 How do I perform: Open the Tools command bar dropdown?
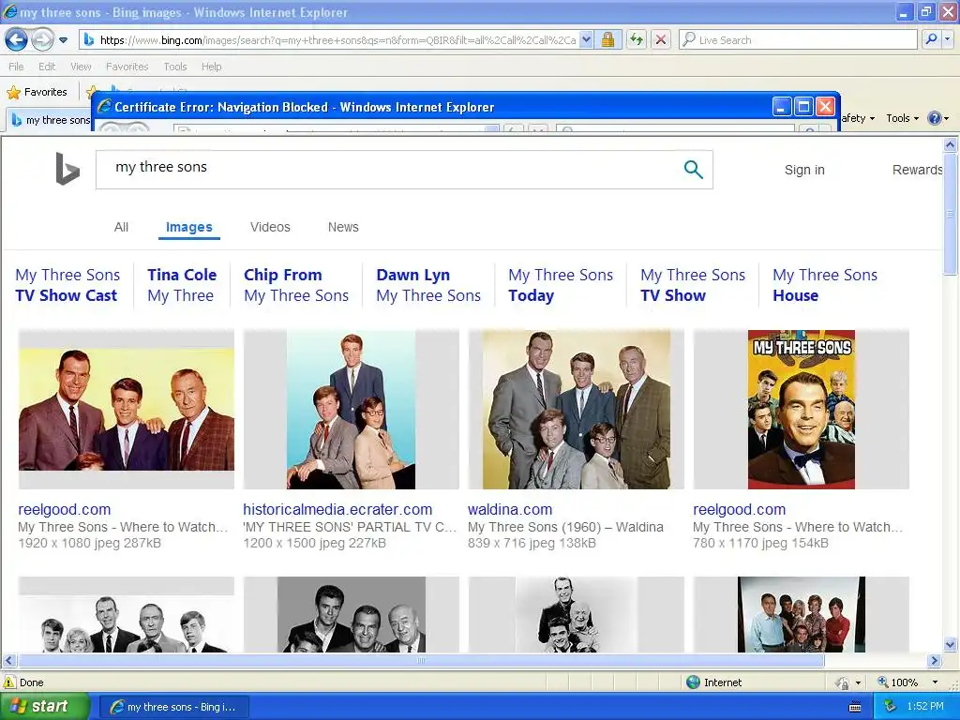pyautogui.click(x=903, y=119)
